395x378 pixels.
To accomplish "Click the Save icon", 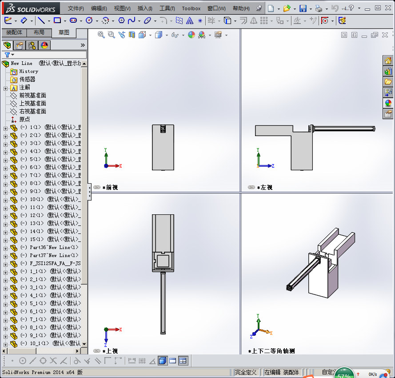I will [303, 8].
